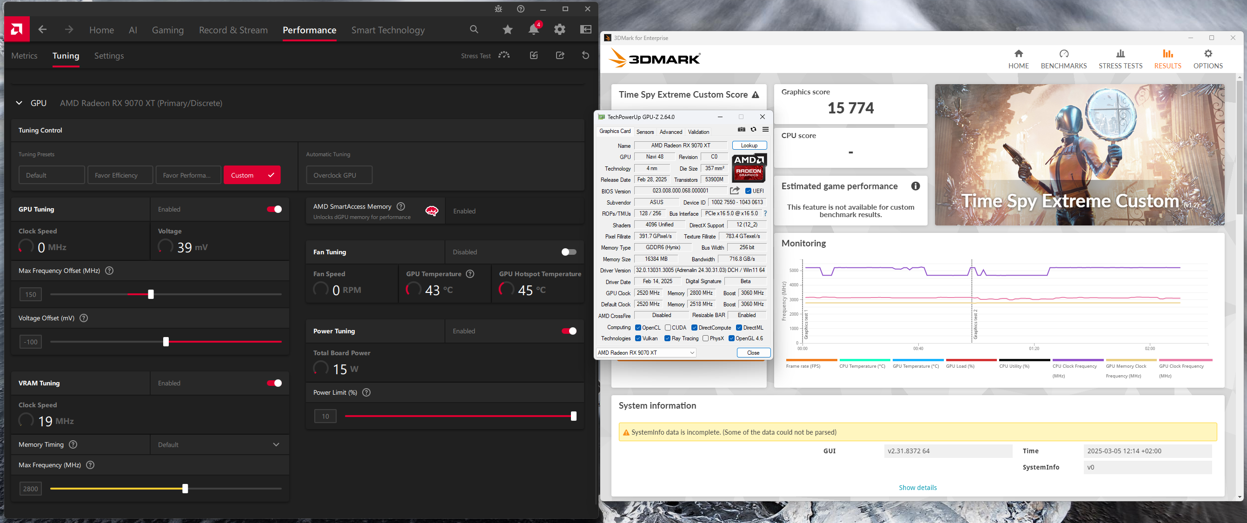Open the bug report icon in Adrenalin title bar
Viewport: 1247px width, 523px height.
click(x=498, y=9)
